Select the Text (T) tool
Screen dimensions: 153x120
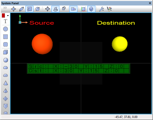click(x=5, y=21)
